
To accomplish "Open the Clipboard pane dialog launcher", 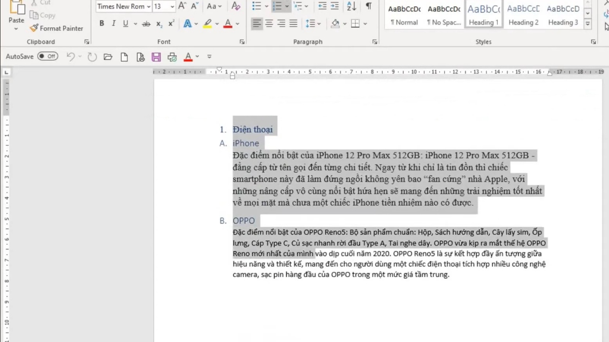I will (87, 42).
